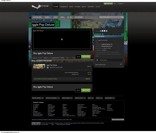Open the About tab
Image resolution: width=156 pixels, height=133 pixels.
[84, 7]
